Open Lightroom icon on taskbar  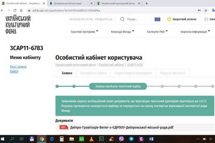(101, 139)
